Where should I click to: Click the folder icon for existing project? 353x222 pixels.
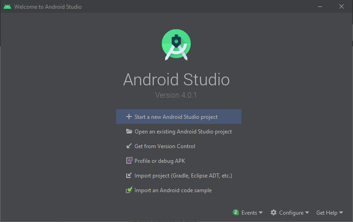pos(129,131)
